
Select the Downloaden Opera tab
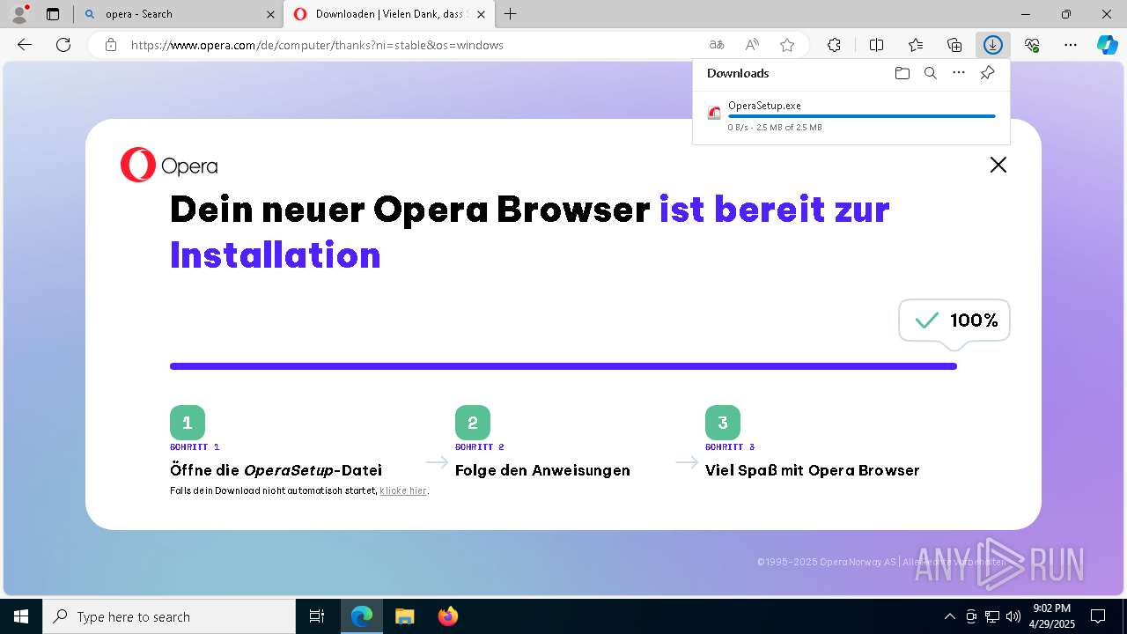point(388,14)
